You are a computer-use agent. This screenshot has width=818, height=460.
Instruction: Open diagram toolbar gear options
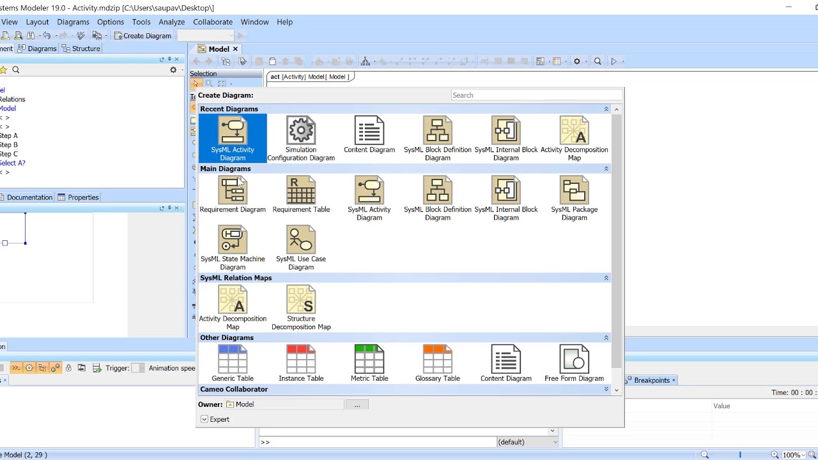coord(577,61)
